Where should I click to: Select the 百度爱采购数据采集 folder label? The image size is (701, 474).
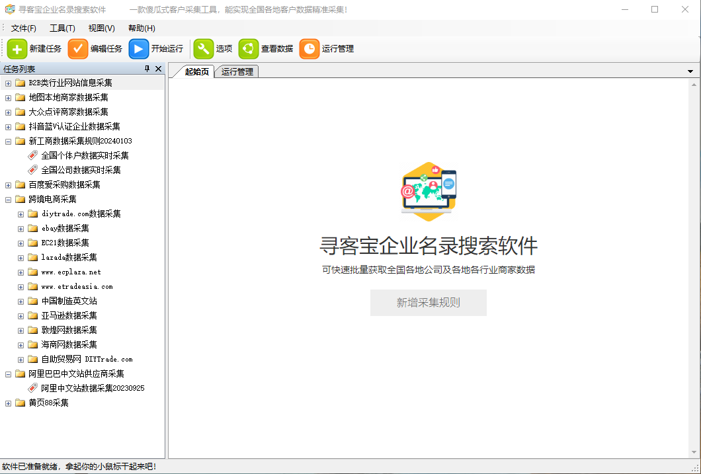tap(64, 184)
